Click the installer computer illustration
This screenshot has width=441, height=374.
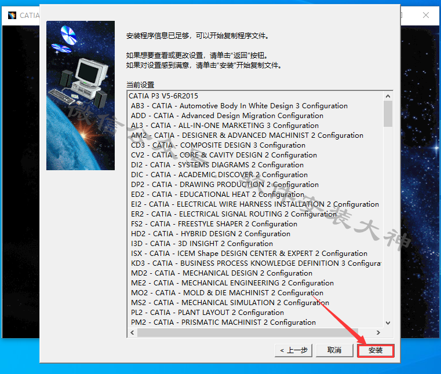coord(81,96)
